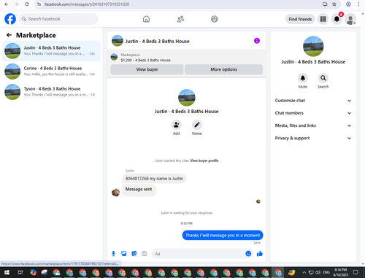Viewport: 365px width, 278px height.
Task: Open the Friends icon in top navigation
Action: pyautogui.click(x=180, y=19)
